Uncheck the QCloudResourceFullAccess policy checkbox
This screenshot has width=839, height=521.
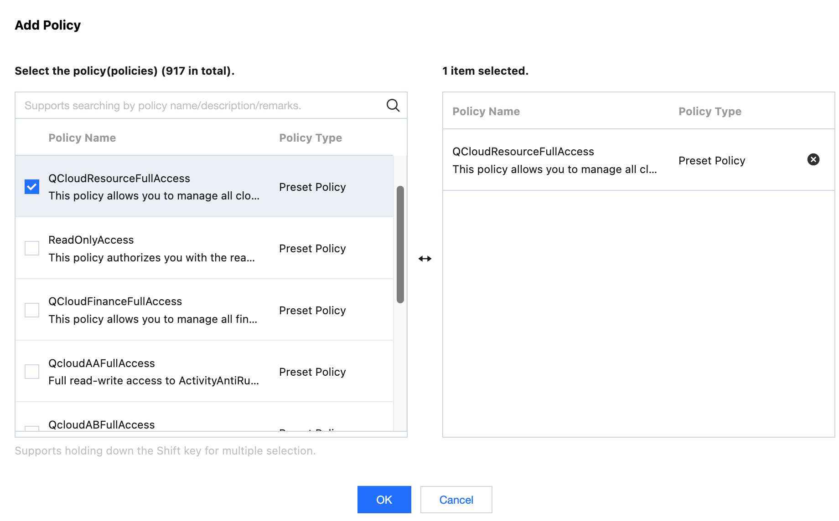pos(32,187)
